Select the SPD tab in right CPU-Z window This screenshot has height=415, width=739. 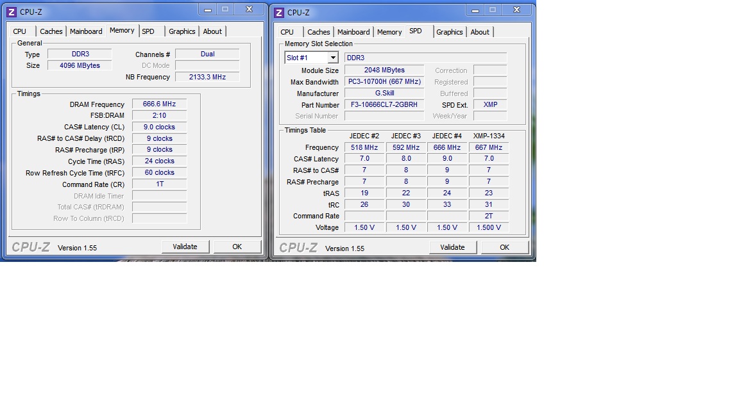(416, 31)
